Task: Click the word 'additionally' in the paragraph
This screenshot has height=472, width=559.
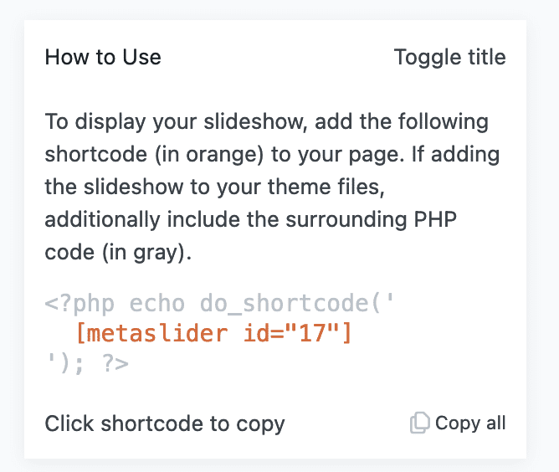Action: (x=103, y=219)
